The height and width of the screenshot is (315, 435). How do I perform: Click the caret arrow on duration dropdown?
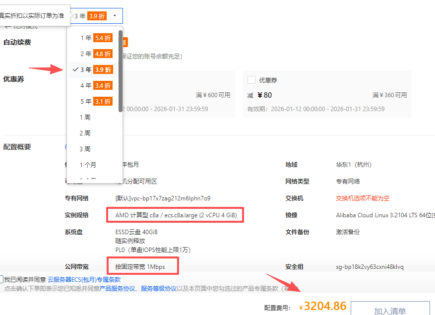(115, 16)
